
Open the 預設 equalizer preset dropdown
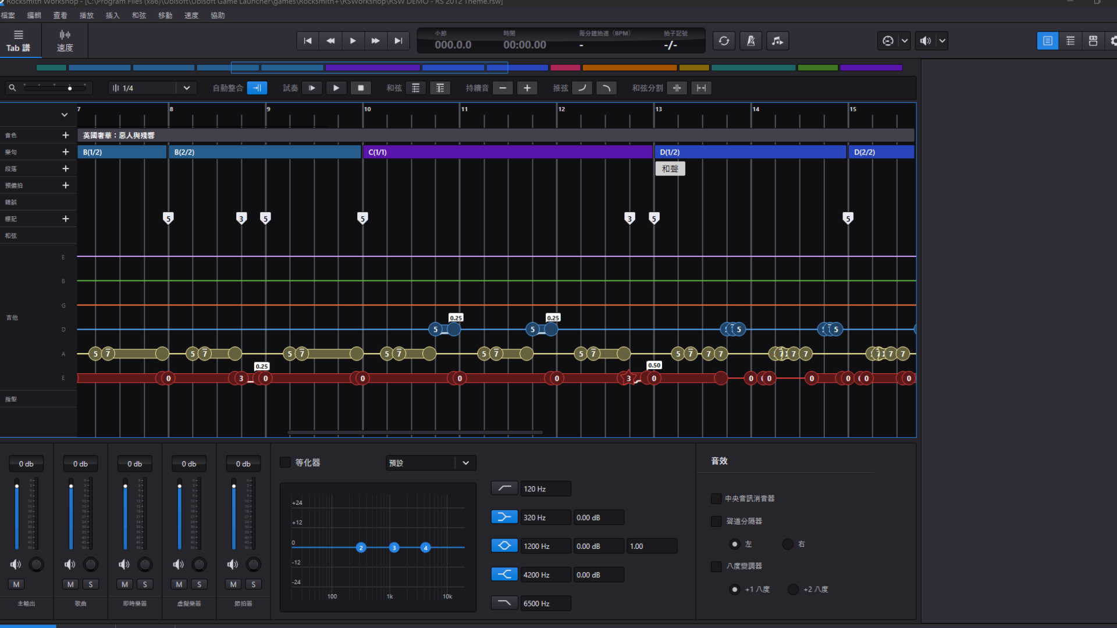431,463
